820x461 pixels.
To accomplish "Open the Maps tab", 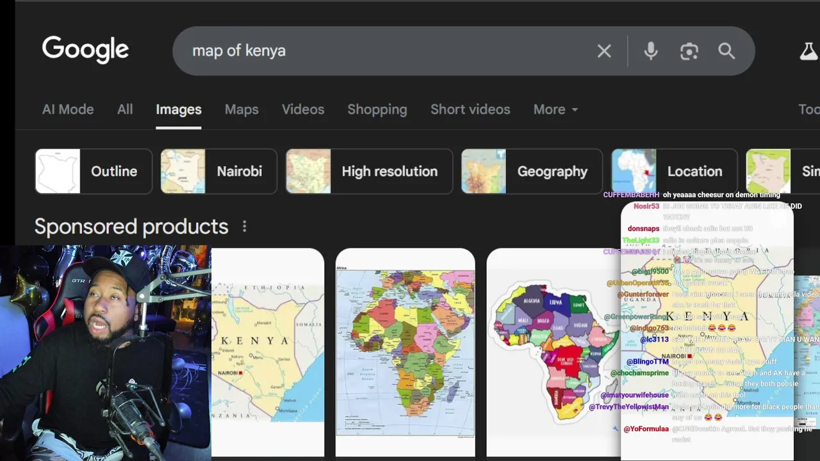I will (242, 109).
